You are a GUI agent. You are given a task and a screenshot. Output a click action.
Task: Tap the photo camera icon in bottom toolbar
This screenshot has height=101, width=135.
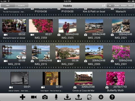(x=45, y=97)
